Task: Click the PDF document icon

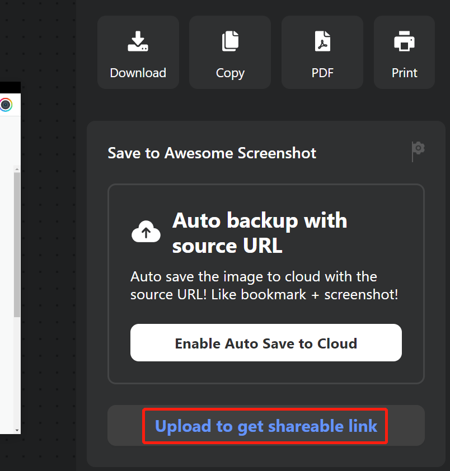Action: [x=322, y=41]
